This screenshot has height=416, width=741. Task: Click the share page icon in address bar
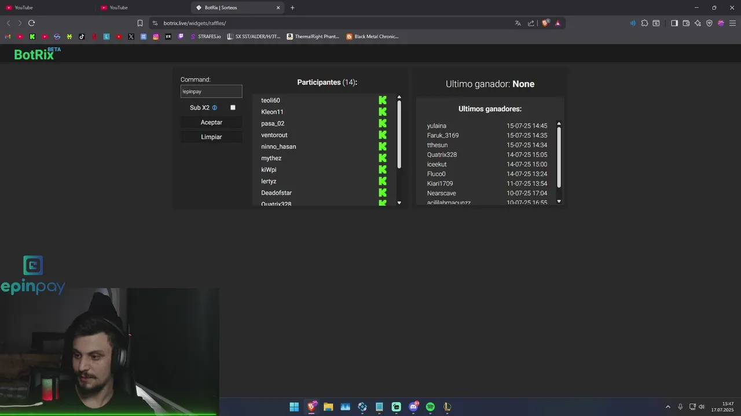(x=531, y=23)
